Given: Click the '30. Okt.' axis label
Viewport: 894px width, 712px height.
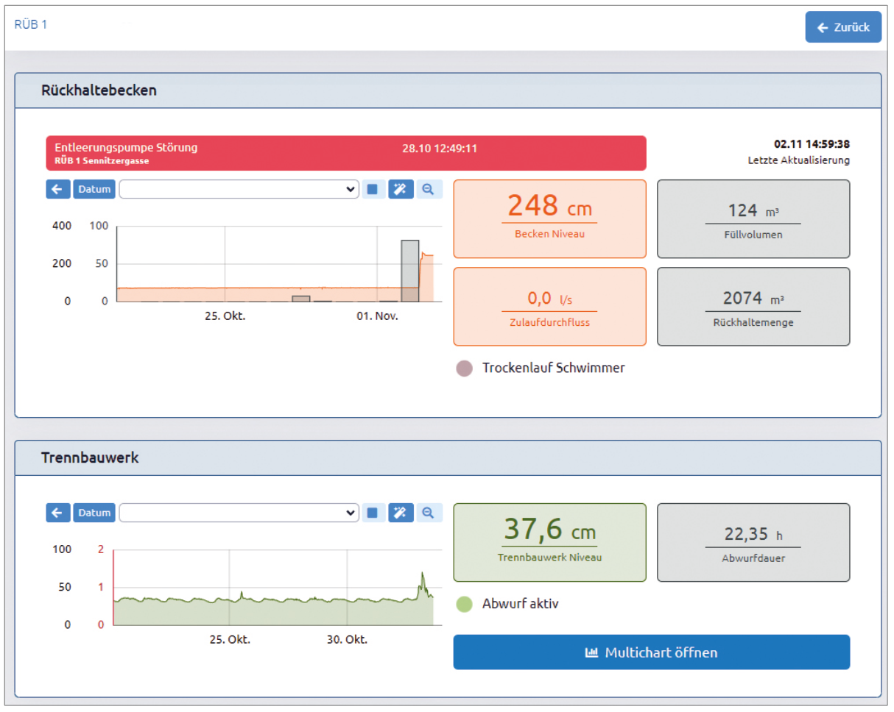Looking at the screenshot, I should [347, 640].
